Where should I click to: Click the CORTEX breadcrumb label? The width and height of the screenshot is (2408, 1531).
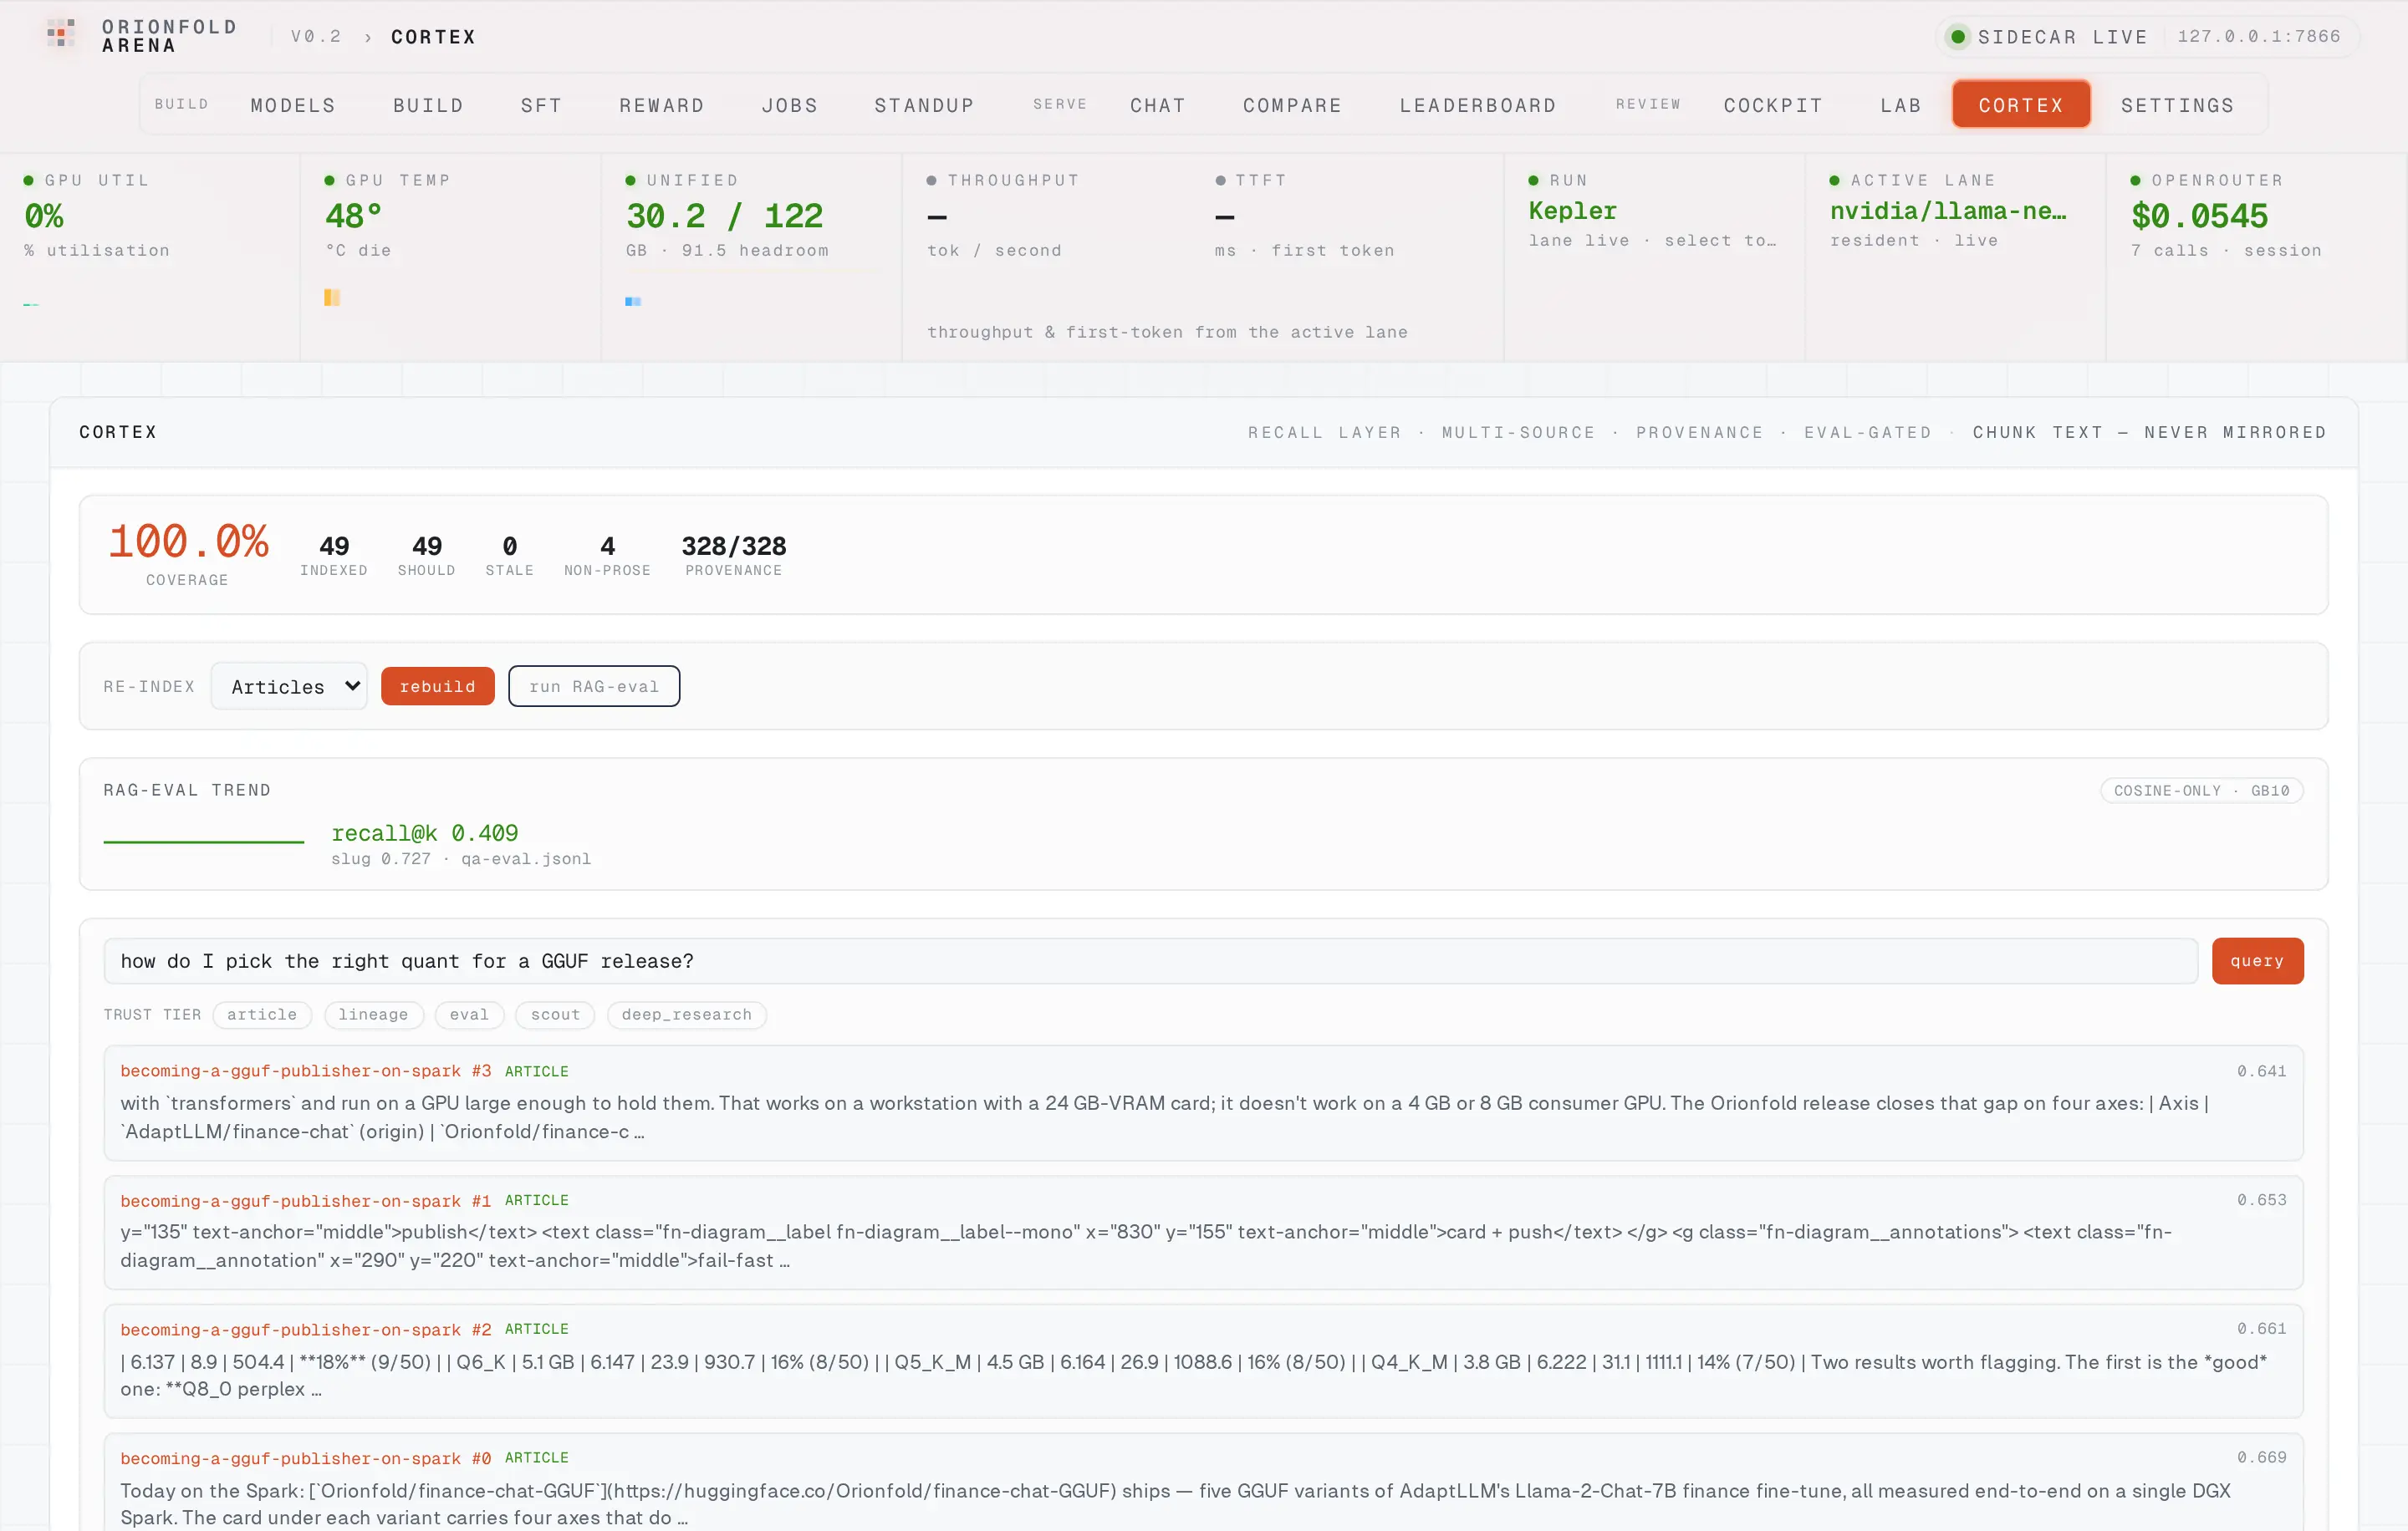[x=434, y=37]
